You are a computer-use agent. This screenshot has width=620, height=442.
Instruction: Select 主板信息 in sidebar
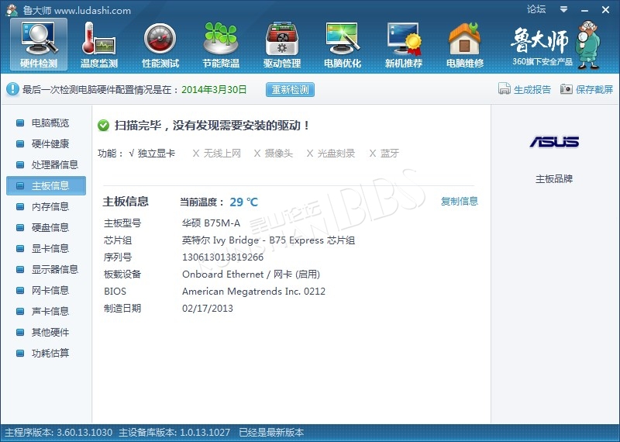[46, 185]
